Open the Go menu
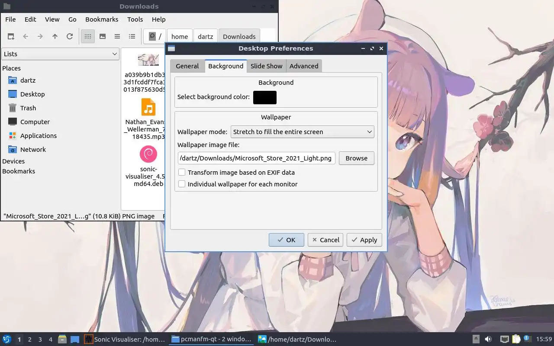 coord(72,19)
